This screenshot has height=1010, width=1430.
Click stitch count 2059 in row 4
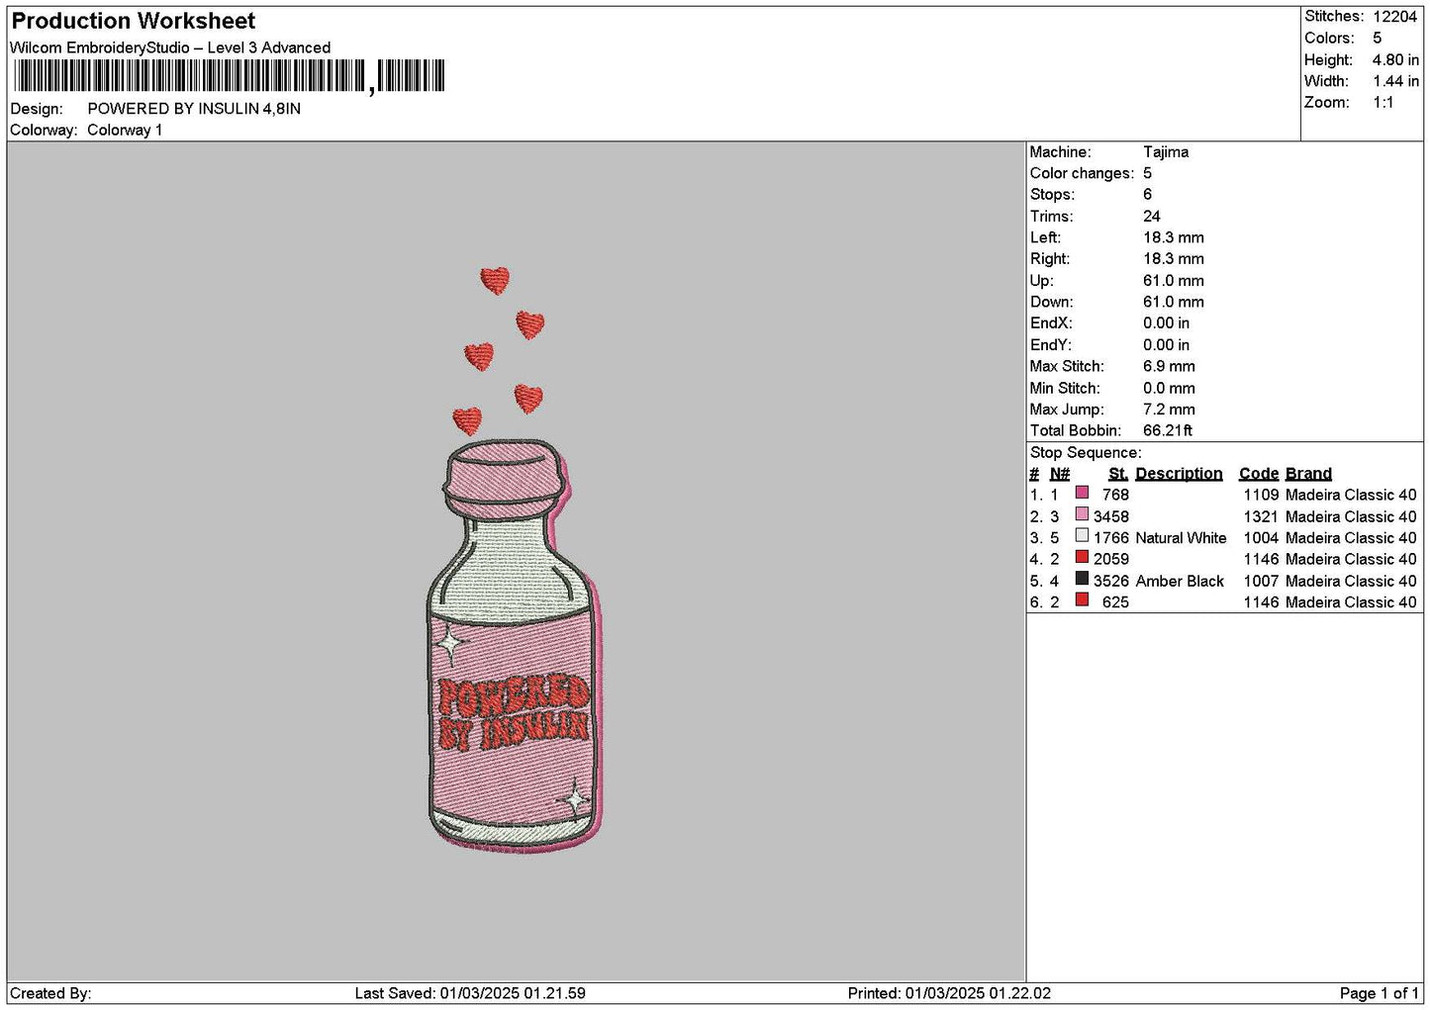[x=1111, y=560]
